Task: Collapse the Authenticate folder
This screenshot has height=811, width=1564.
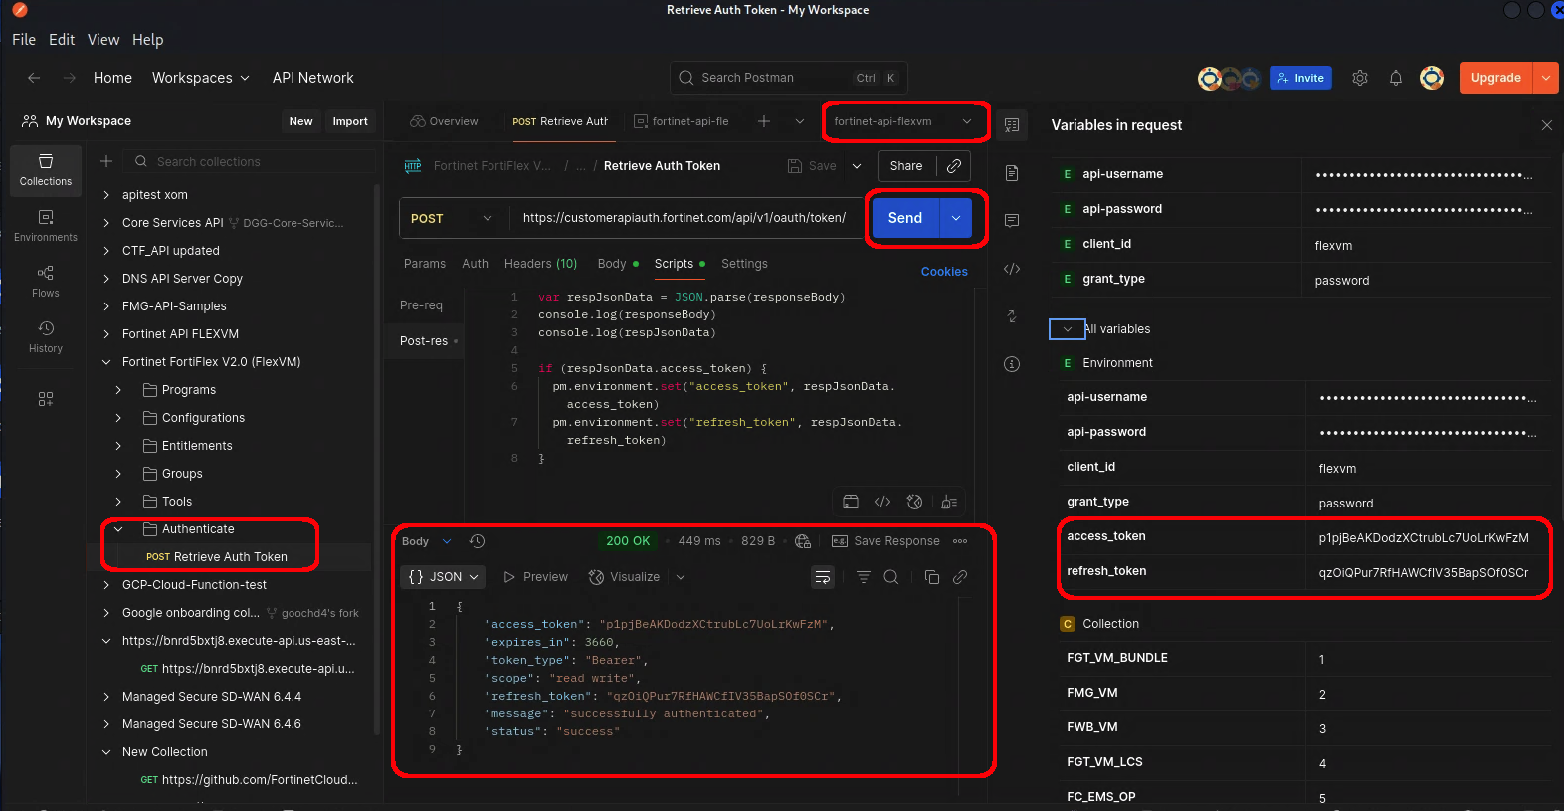Action: coord(118,529)
